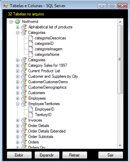Expand the Category Sales for 1997 node
The width and height of the screenshot is (130, 162).
tap(17, 65)
